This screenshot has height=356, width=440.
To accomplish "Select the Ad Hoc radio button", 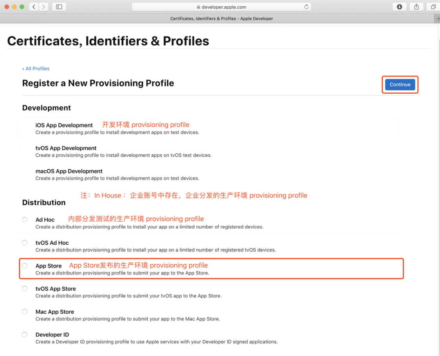I will pos(25,220).
